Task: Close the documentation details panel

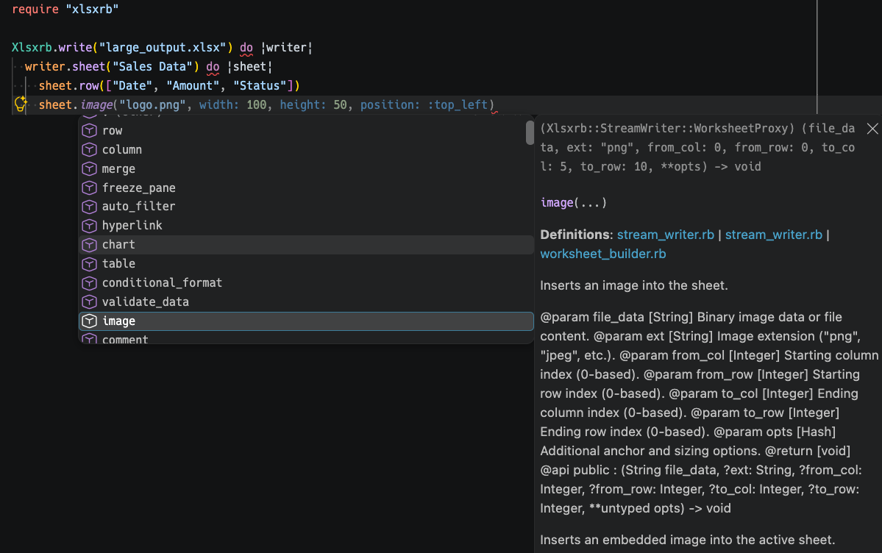Action: coord(872,129)
